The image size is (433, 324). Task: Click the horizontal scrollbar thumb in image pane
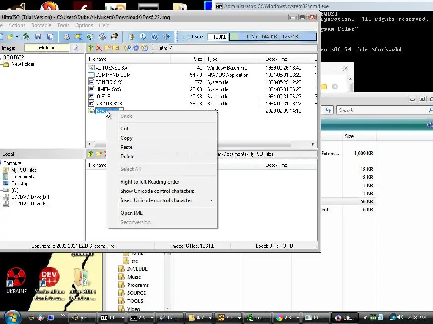192,144
